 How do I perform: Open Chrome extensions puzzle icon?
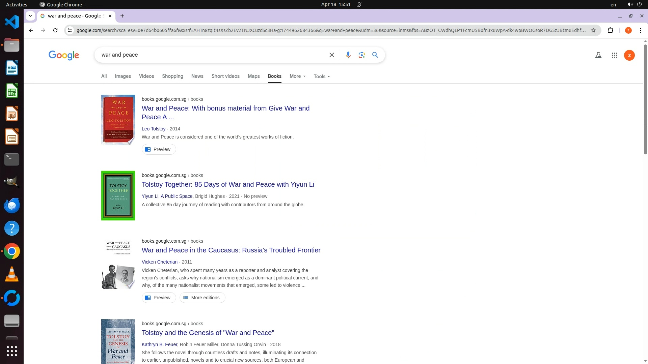point(610,30)
